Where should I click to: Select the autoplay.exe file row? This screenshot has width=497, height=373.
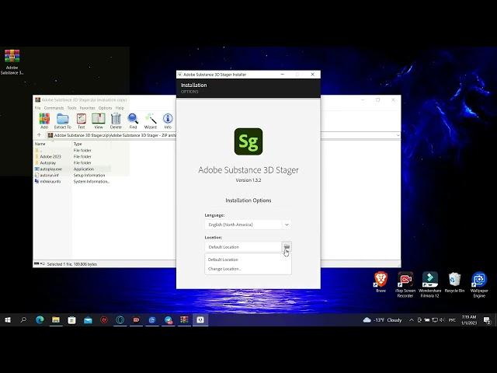72,169
